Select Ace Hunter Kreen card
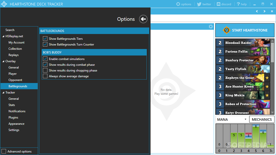Image resolution: width=276 pixels, height=155 pixels. point(243,86)
